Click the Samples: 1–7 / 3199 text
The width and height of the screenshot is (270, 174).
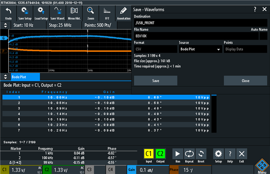point(20,142)
